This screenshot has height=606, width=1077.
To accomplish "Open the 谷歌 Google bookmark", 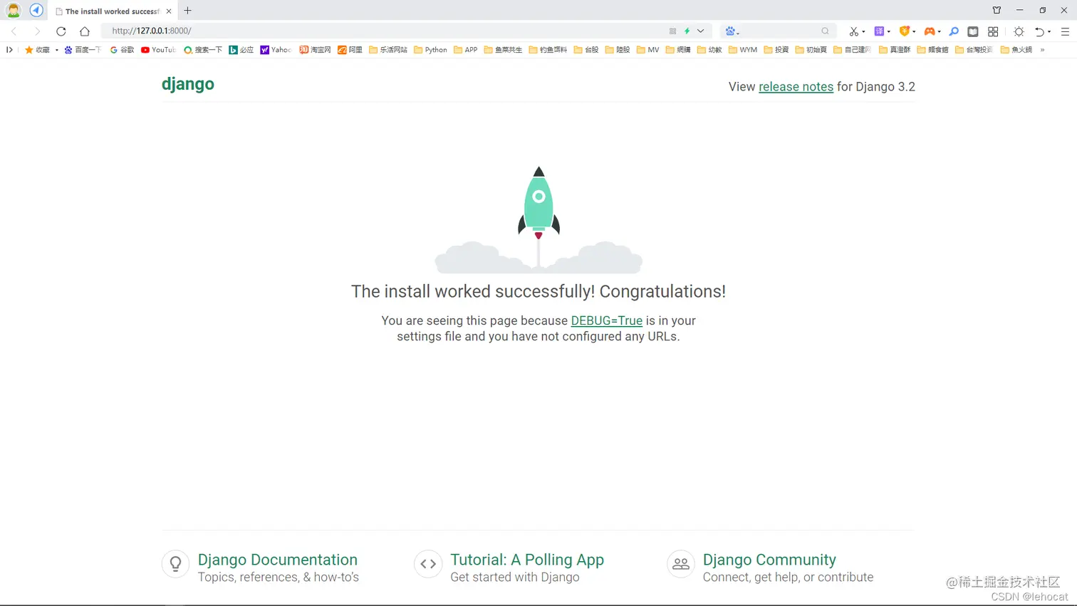I will (122, 50).
